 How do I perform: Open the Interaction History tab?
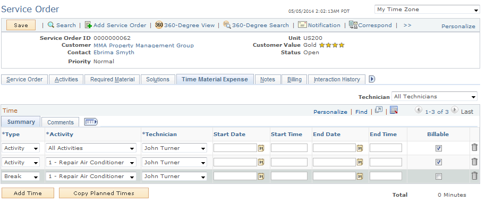coord(337,79)
